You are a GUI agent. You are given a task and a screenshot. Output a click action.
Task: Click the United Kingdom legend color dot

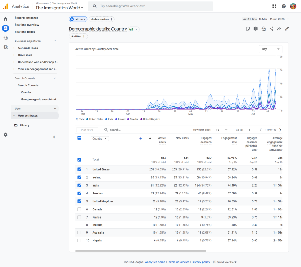(141, 119)
